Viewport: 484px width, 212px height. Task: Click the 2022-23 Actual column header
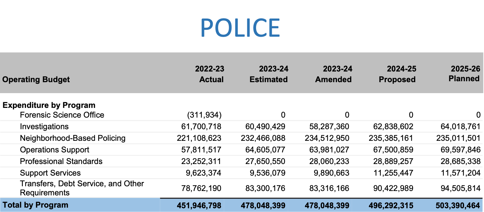click(x=209, y=74)
